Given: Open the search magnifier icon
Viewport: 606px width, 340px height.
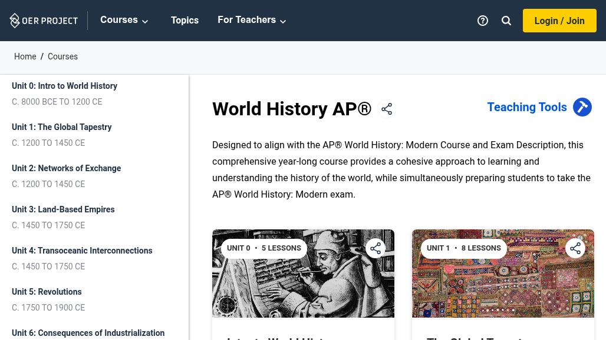Looking at the screenshot, I should click(506, 21).
